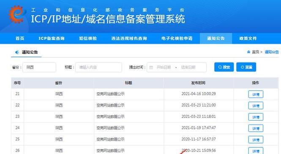
Task: Click the 标题 text input field
Action: tap(98, 67)
